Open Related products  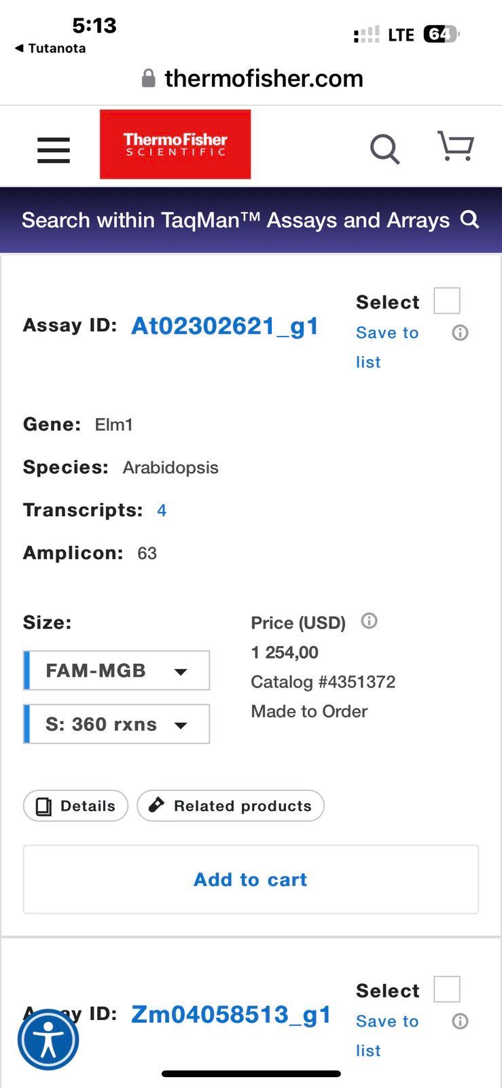(230, 806)
